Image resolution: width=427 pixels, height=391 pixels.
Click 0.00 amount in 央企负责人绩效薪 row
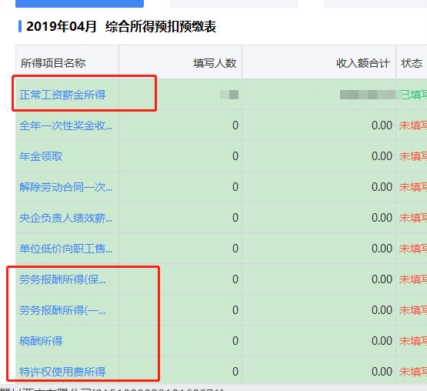click(382, 218)
